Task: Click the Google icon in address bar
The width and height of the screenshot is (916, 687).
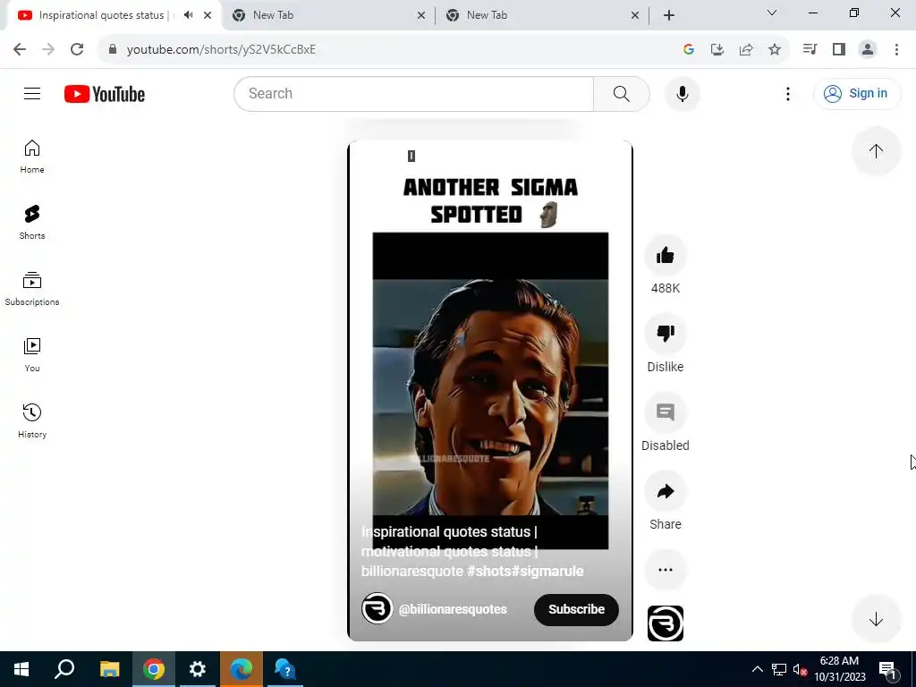Action: (x=689, y=50)
